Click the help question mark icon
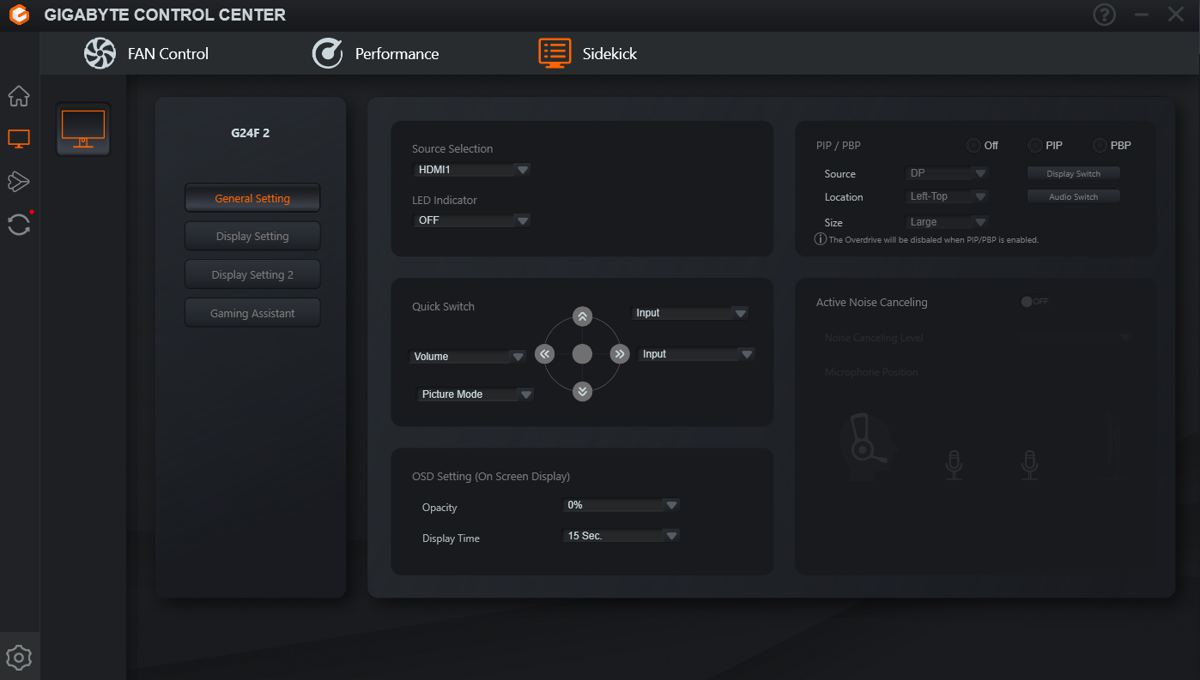 1104,15
